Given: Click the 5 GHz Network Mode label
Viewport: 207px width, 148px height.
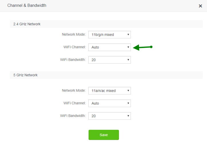Looking at the screenshot, I should (x=74, y=91).
